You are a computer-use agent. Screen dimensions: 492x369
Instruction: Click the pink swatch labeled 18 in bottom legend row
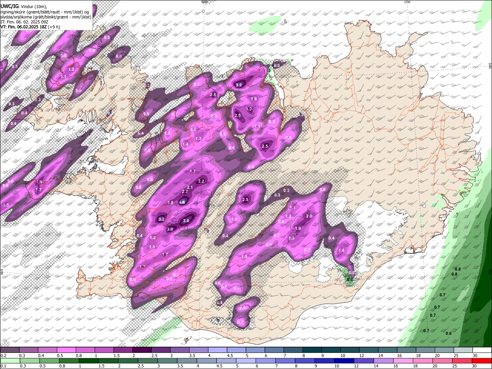(422, 361)
